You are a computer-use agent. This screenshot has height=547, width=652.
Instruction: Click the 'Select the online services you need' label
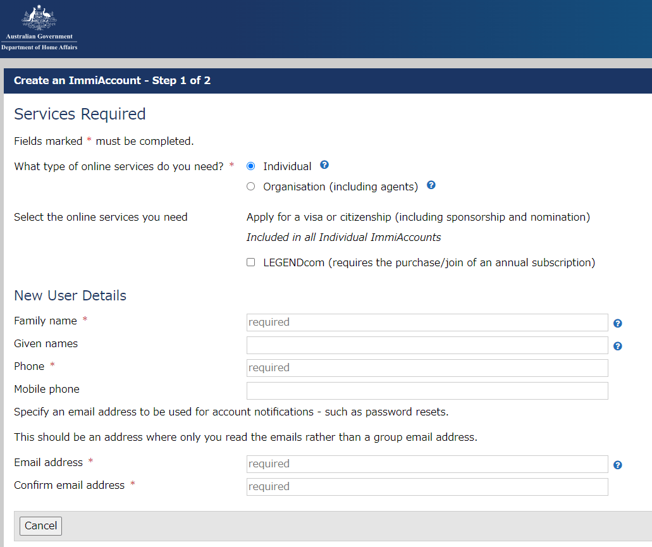coord(101,217)
